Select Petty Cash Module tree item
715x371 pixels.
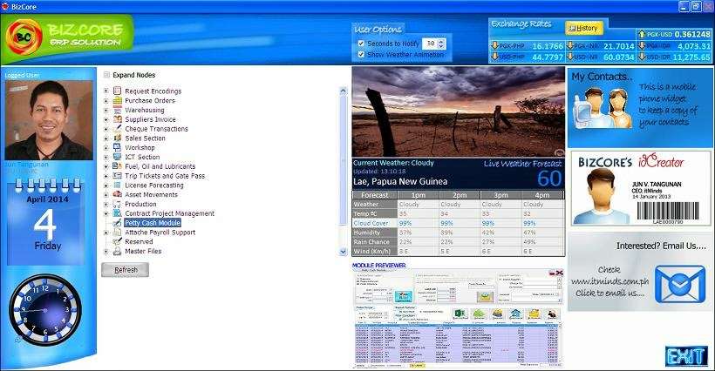coord(153,223)
